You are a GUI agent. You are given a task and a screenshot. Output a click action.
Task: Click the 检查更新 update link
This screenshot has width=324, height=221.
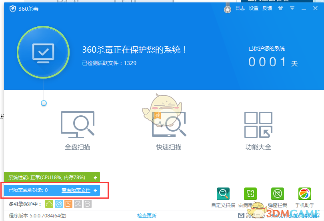pos(147,216)
